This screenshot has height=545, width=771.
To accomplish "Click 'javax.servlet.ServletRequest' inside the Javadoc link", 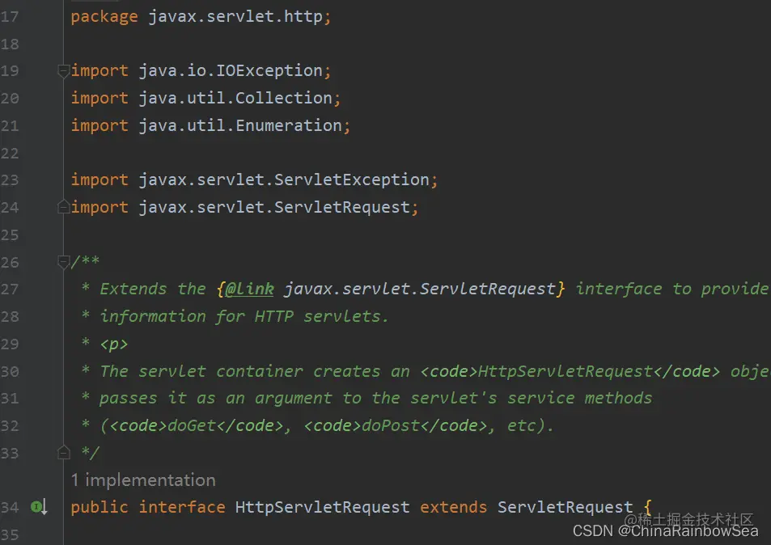I will coord(419,289).
